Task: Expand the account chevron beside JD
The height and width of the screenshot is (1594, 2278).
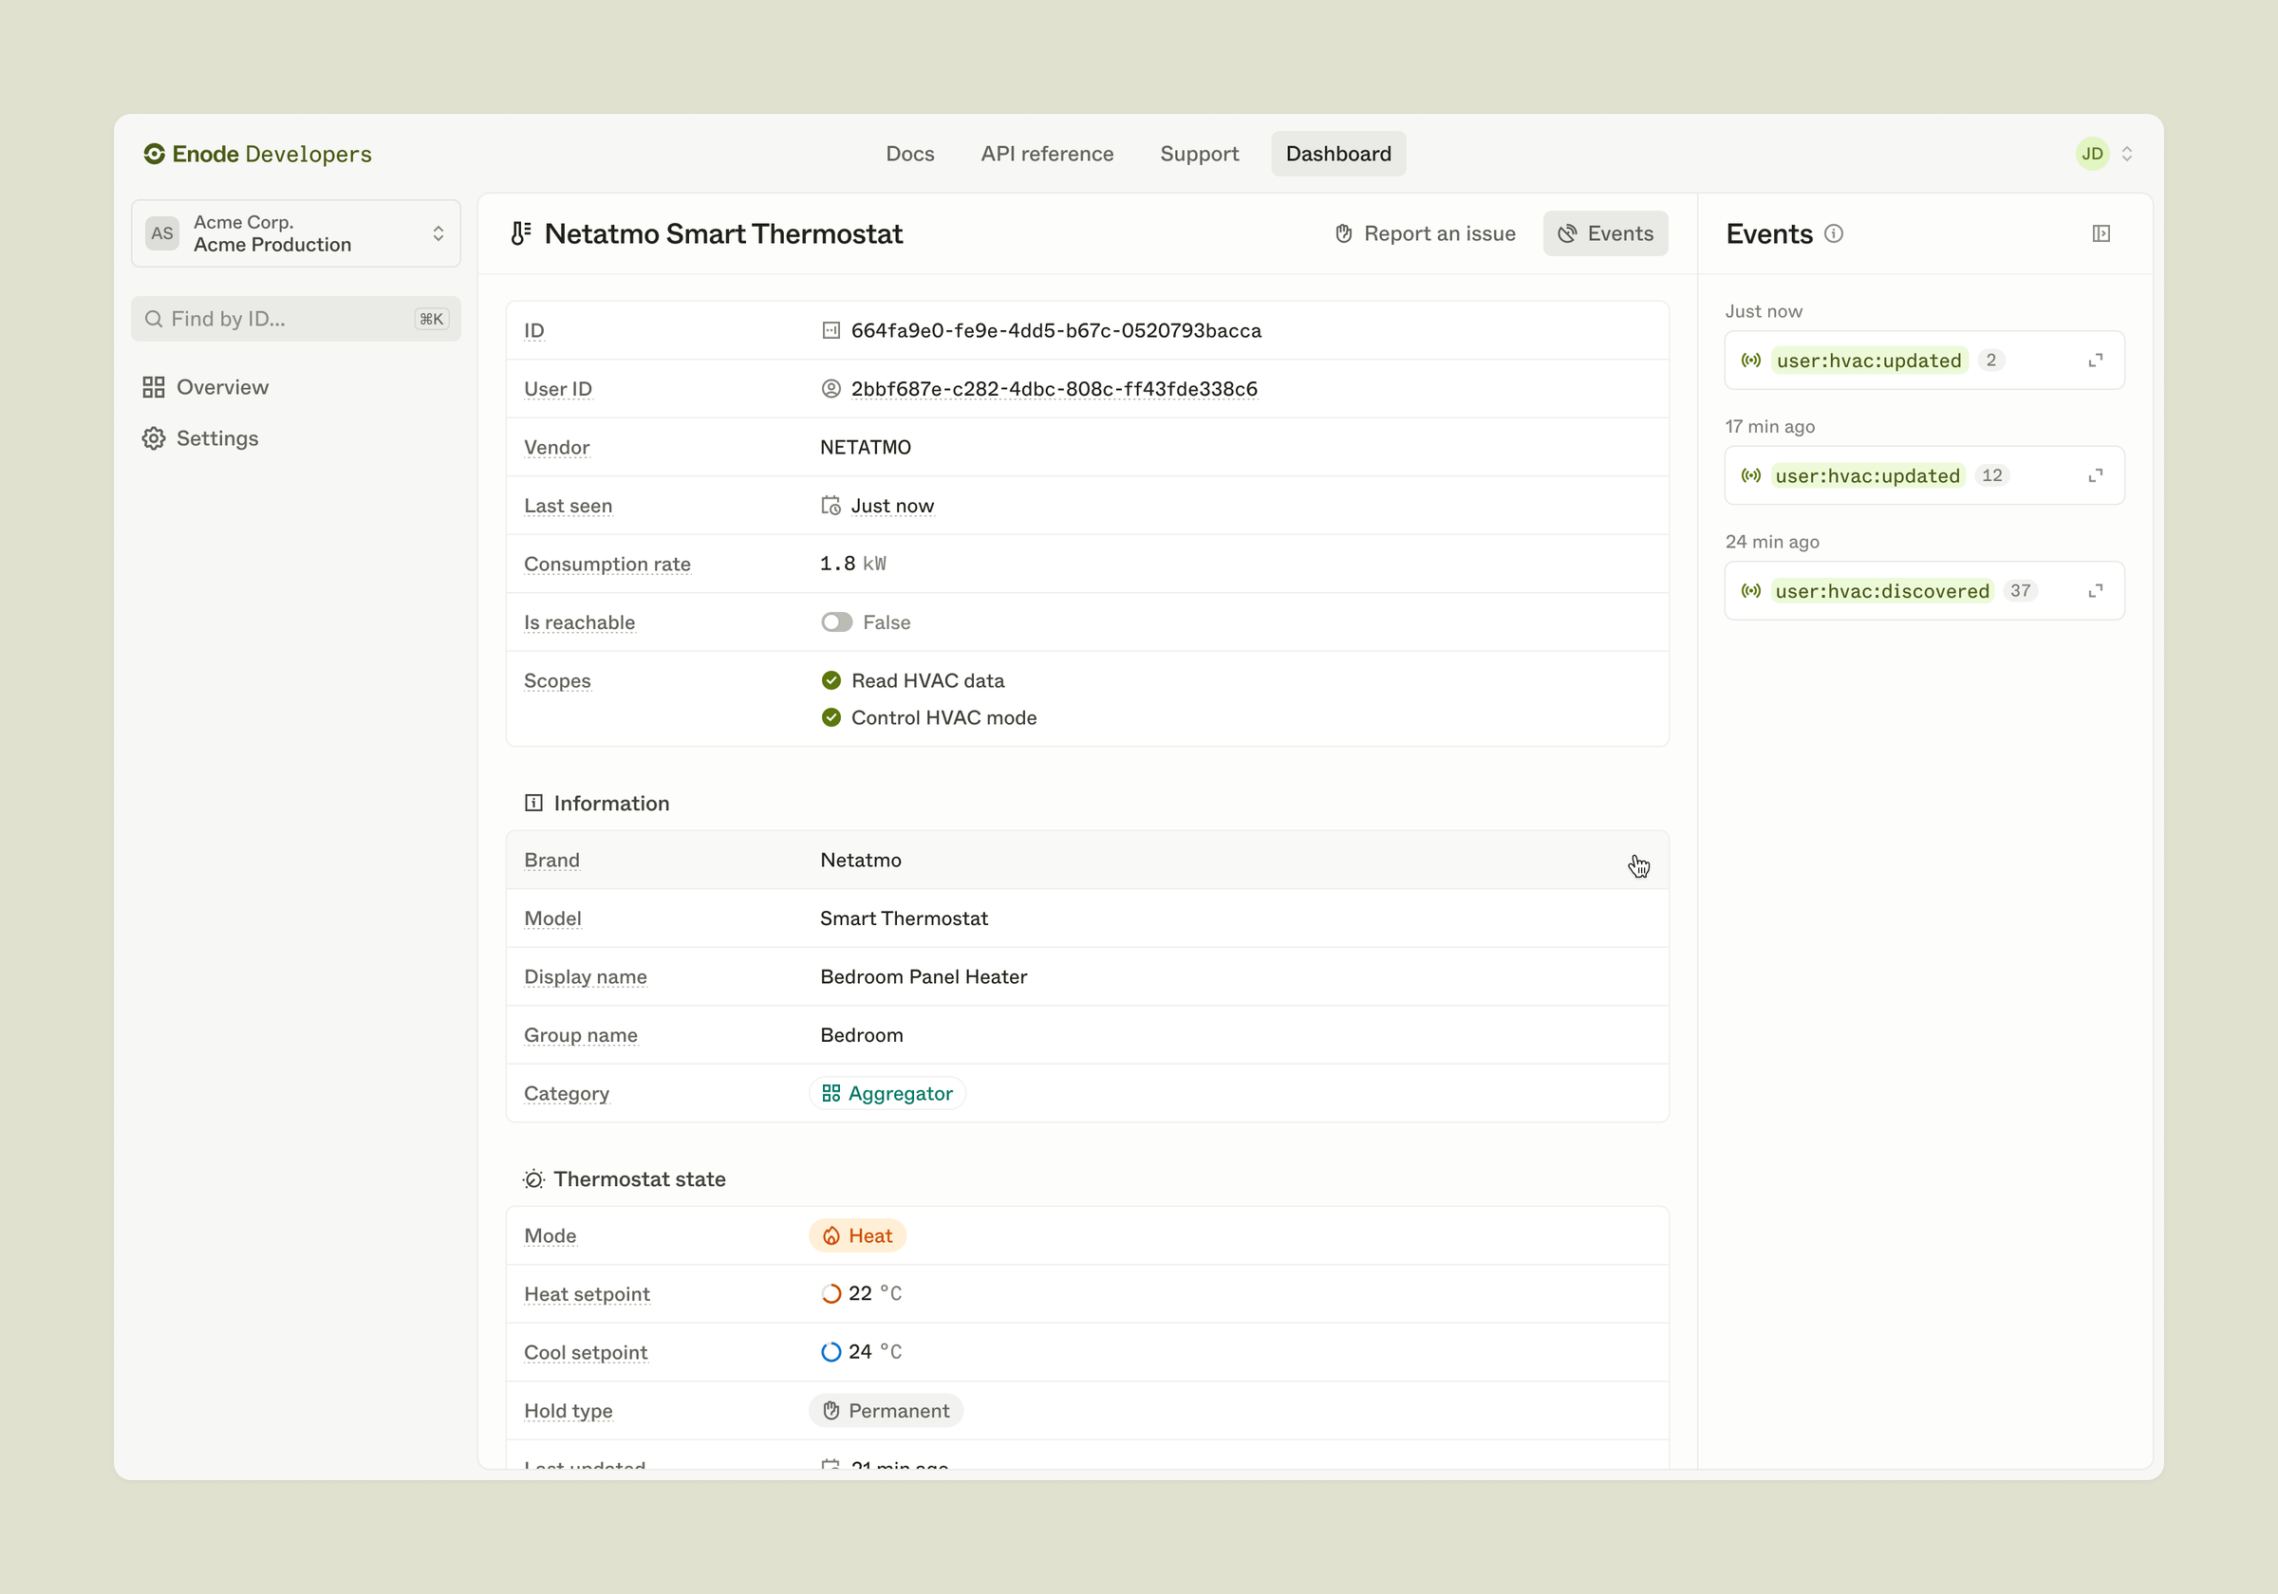Action: click(2126, 154)
